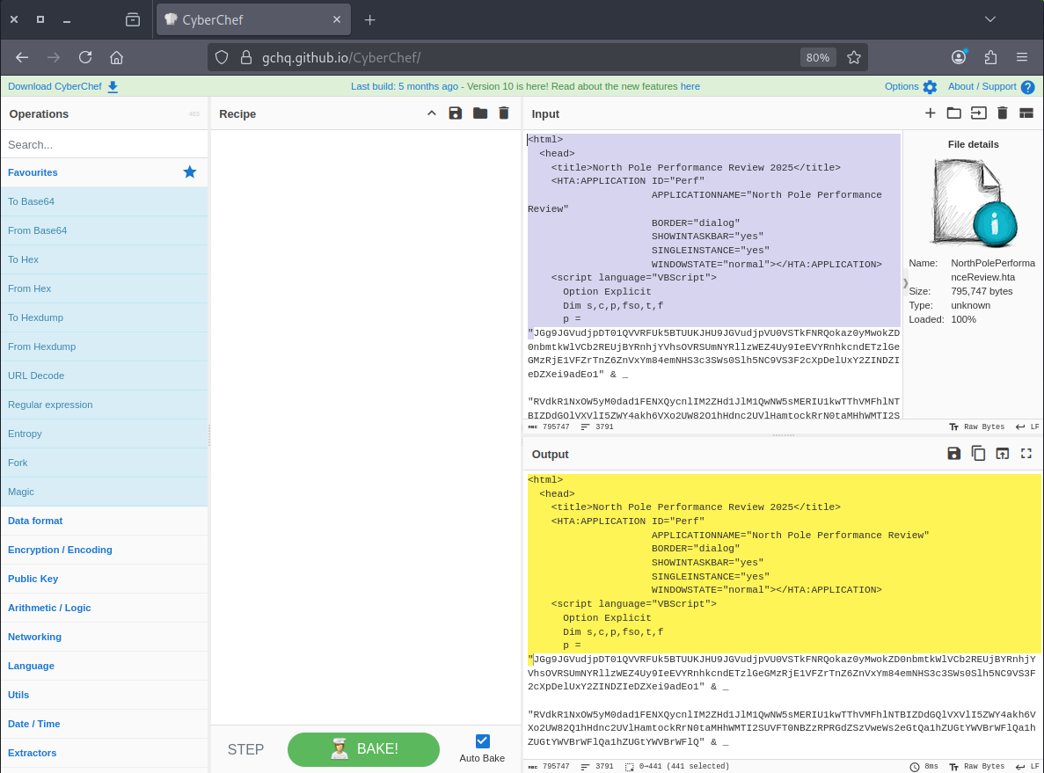
Task: Clear the recipe with trash icon
Action: click(x=504, y=113)
